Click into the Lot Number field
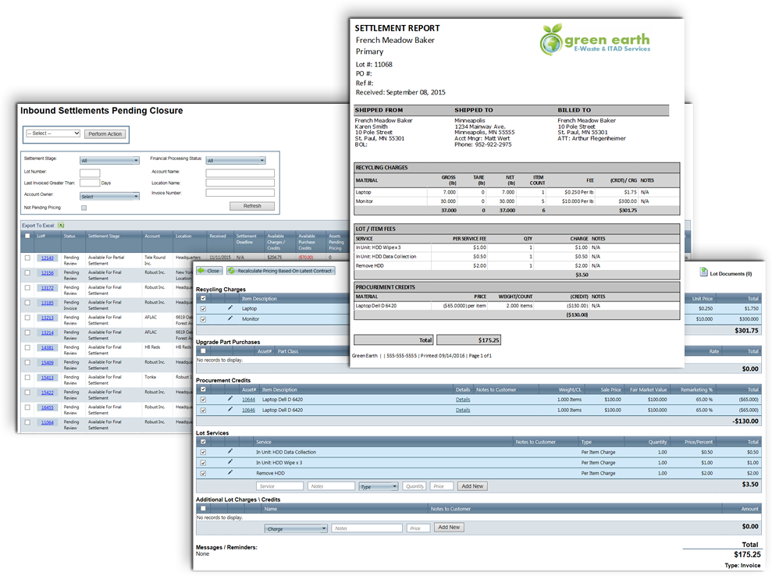The width and height of the screenshot is (772, 576). 90,172
